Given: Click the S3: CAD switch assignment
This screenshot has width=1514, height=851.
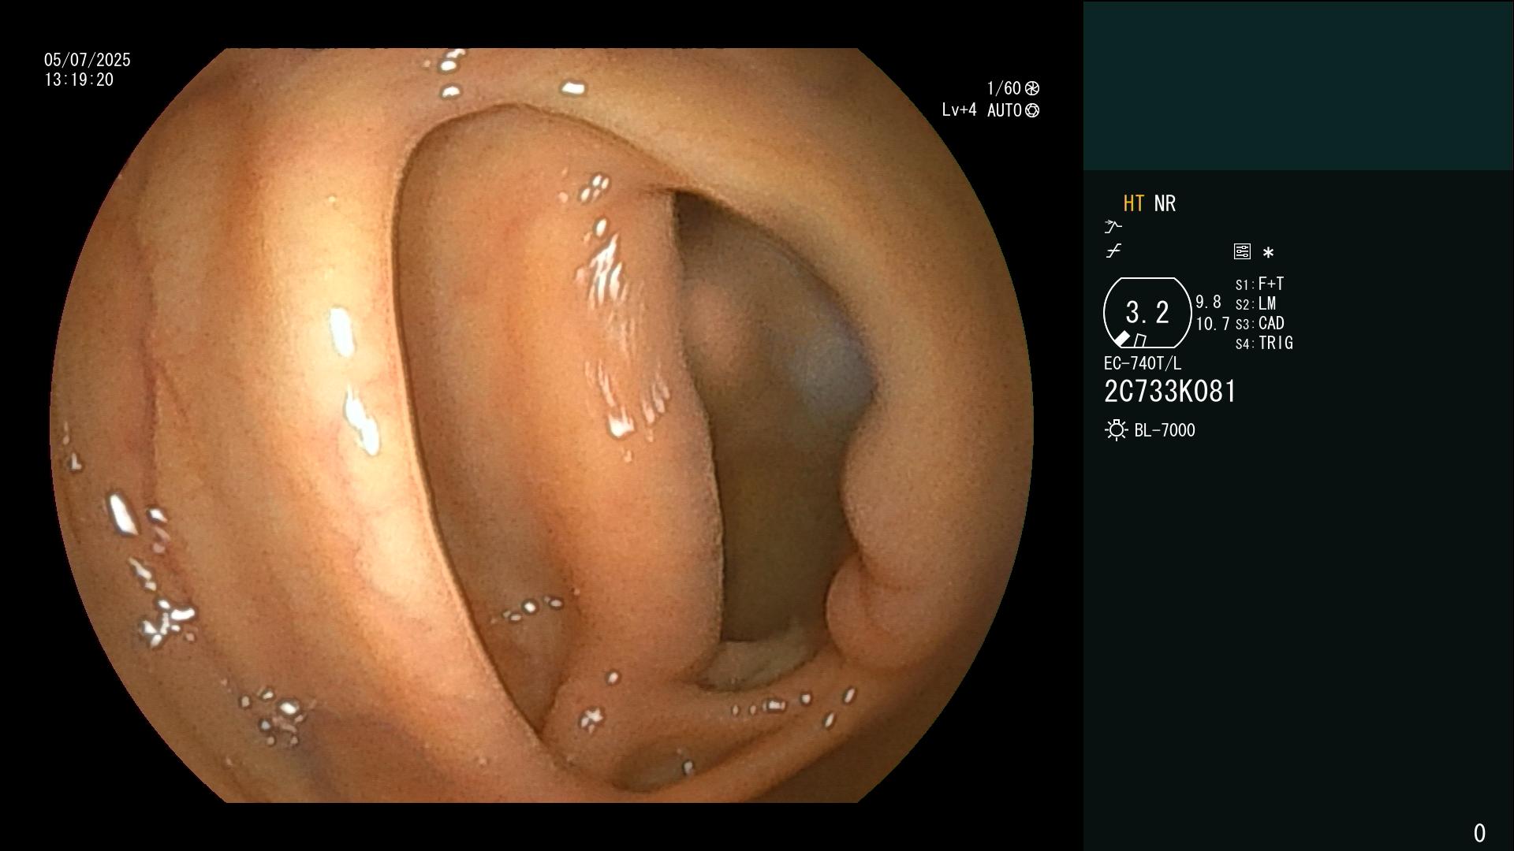Looking at the screenshot, I should 1260,323.
